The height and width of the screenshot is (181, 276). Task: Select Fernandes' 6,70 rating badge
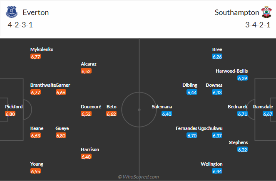(192, 135)
